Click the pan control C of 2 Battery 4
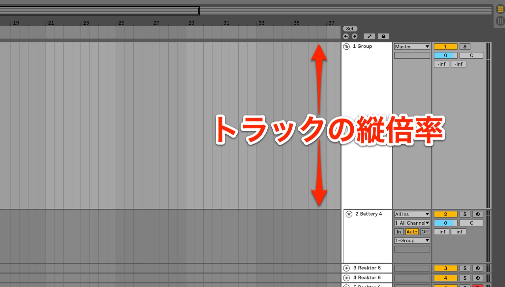This screenshot has height=287, width=505. click(471, 223)
